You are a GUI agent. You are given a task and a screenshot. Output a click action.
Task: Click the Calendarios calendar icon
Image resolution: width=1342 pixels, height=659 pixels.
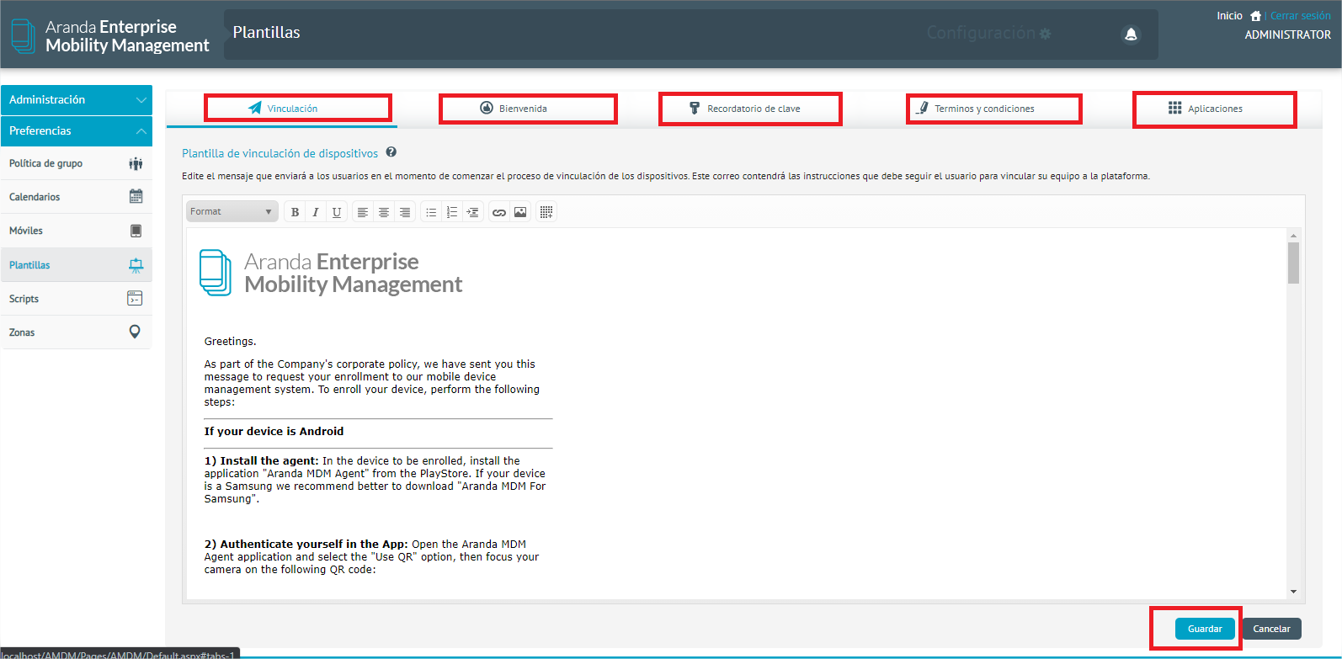tap(136, 196)
